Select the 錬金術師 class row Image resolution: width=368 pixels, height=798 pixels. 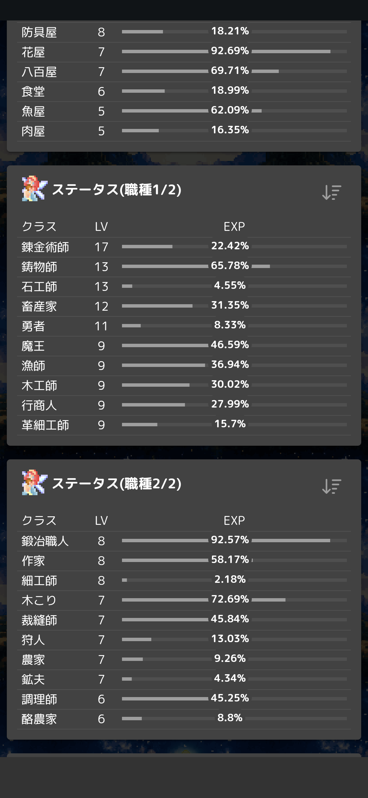[184, 247]
